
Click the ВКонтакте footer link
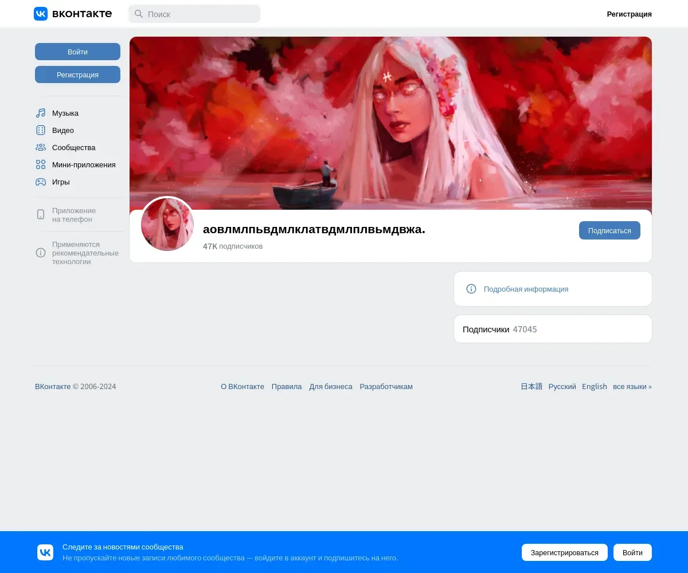point(53,387)
